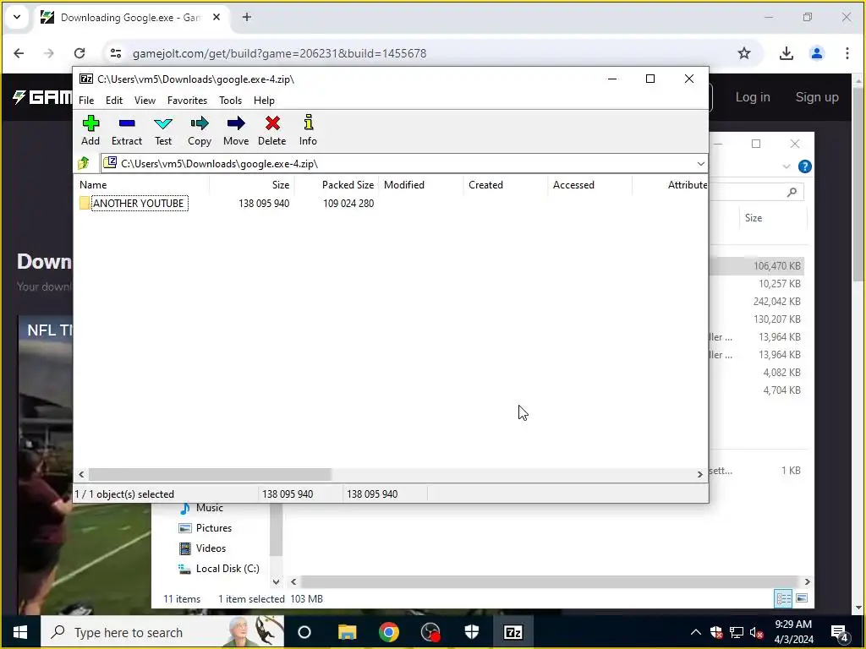Sort by Modified column header
The image size is (866, 649).
tap(403, 185)
